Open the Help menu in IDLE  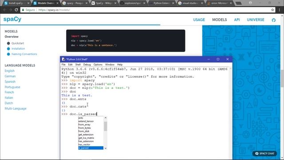tap(120, 64)
